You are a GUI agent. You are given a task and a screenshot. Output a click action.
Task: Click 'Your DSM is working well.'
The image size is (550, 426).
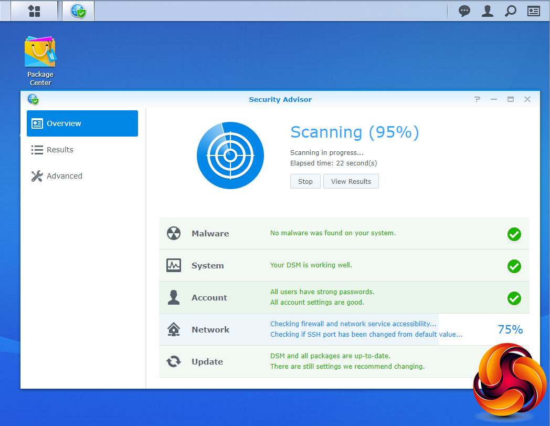pos(311,265)
